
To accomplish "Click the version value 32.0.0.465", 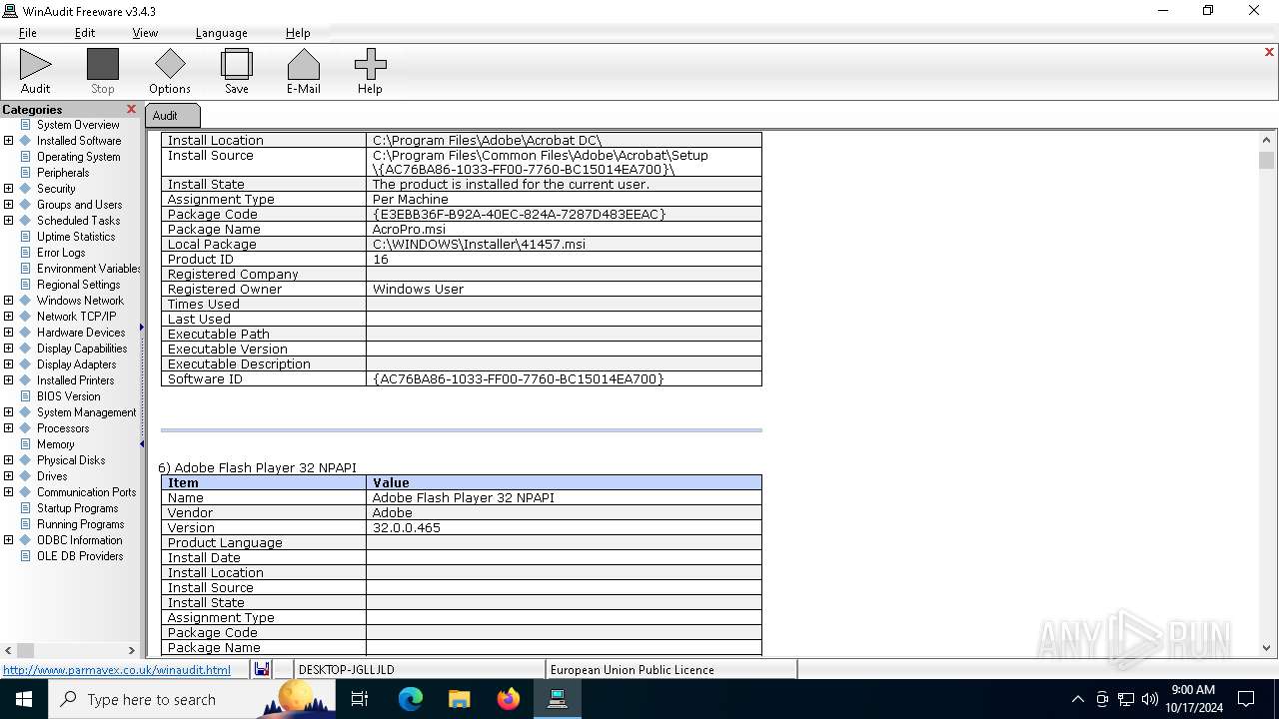I will coord(406,528).
